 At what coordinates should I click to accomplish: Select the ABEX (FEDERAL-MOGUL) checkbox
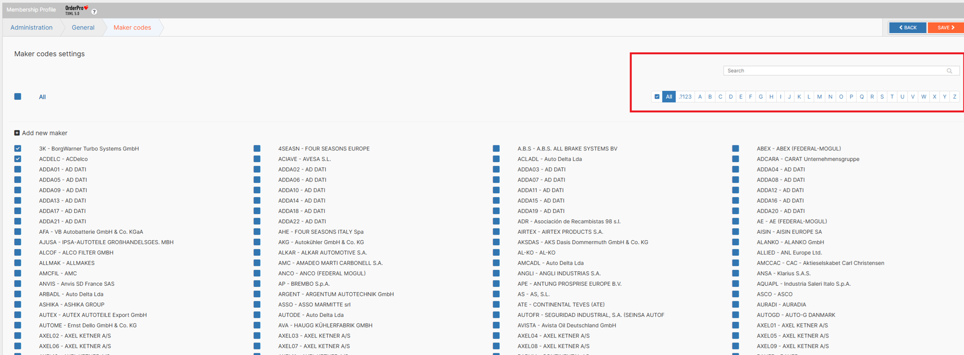point(735,148)
